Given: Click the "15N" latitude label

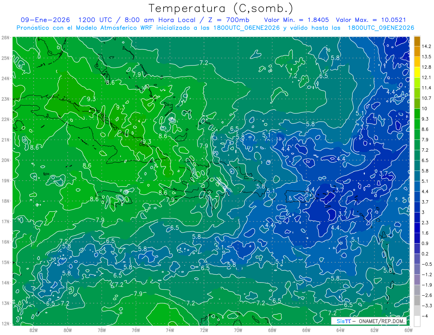Looking at the screenshot, I should [x=5, y=262].
